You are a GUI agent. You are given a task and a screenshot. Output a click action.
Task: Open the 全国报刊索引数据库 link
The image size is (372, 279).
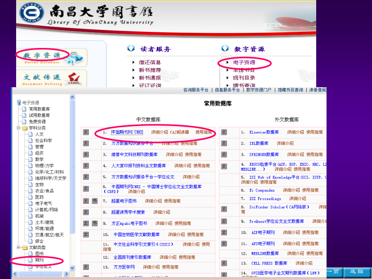click(132, 258)
